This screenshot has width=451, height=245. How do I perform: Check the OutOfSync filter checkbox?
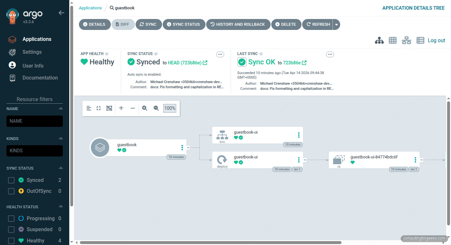[x=11, y=191]
